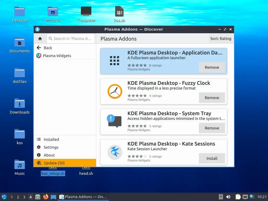The width and height of the screenshot is (268, 201).
Task: Switch to virtual desktop 2
Action: (18, 197)
